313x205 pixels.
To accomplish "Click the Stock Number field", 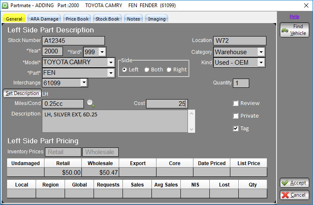I will point(73,41).
